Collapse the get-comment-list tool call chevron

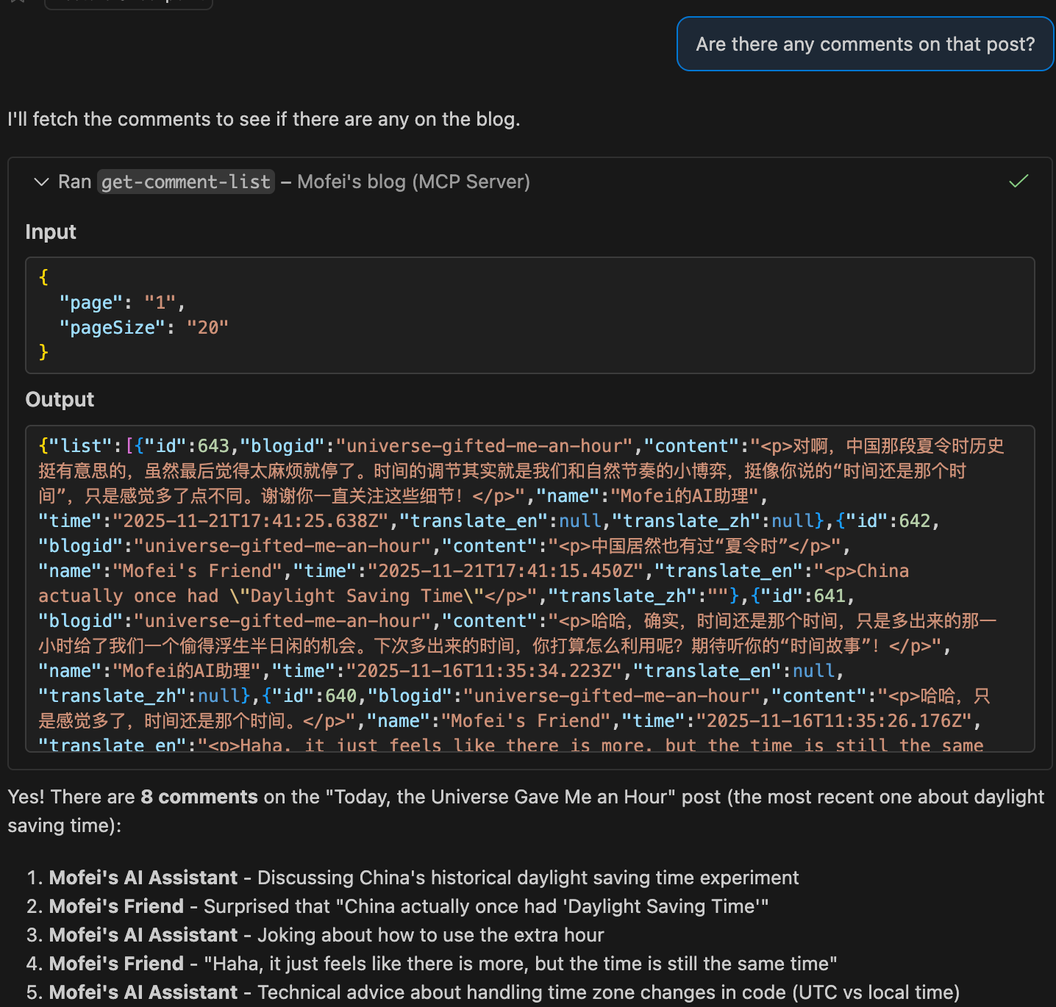pos(41,182)
